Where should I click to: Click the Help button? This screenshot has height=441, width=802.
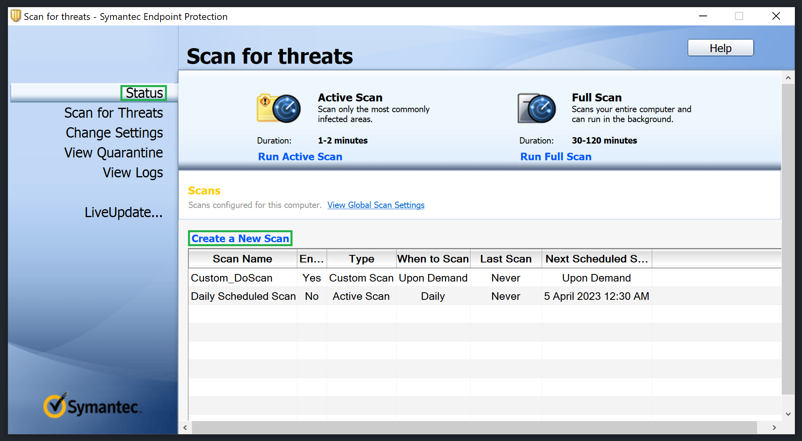[x=720, y=48]
